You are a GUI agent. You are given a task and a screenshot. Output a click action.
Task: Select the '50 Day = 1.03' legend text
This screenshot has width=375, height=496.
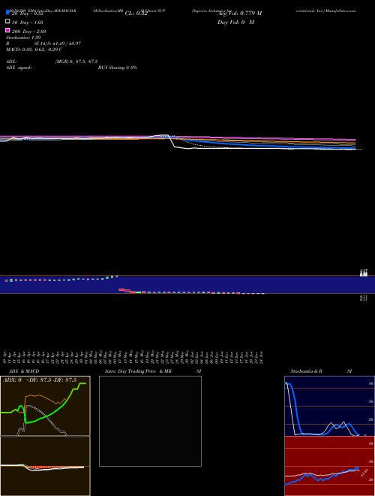pos(28,23)
